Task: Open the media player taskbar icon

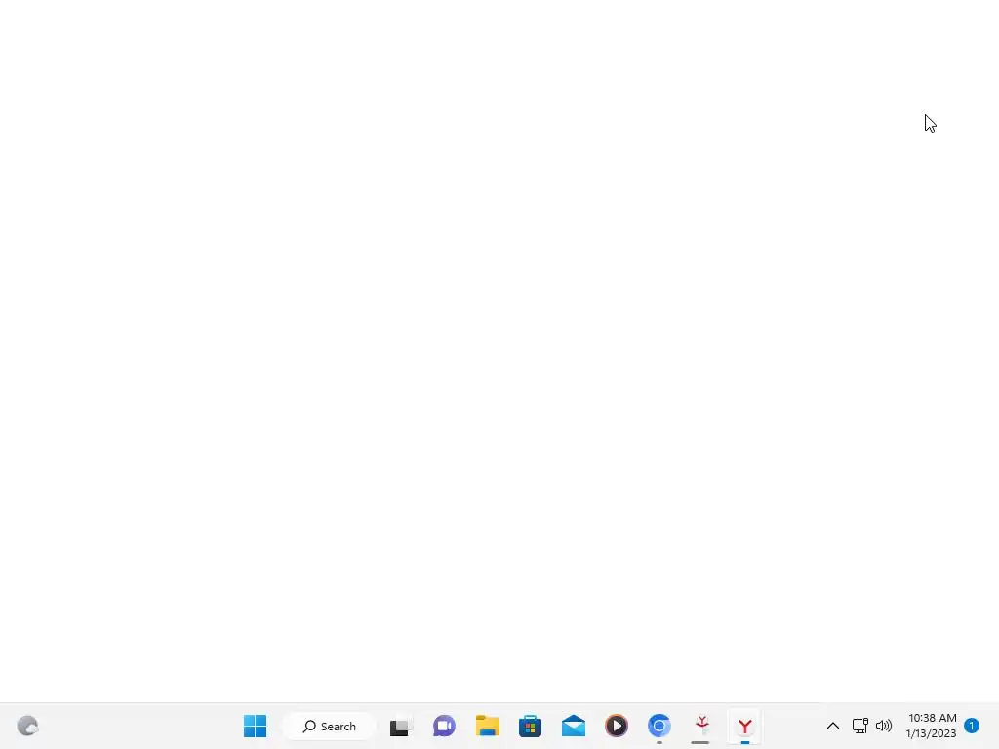Action: pos(617,726)
